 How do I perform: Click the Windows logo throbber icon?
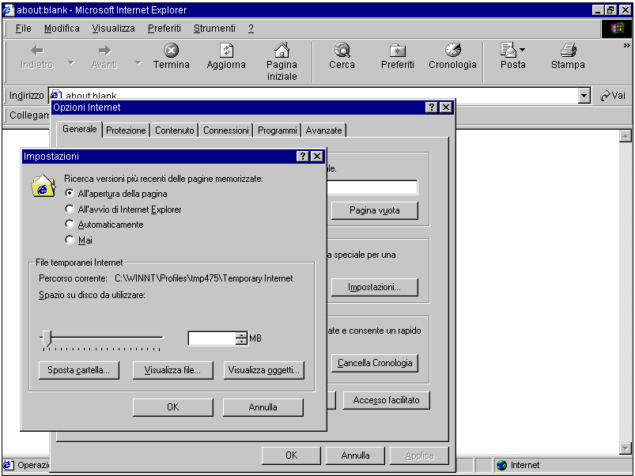[x=616, y=28]
